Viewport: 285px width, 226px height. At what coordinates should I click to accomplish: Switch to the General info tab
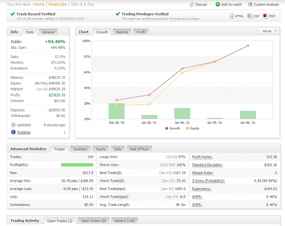48,32
